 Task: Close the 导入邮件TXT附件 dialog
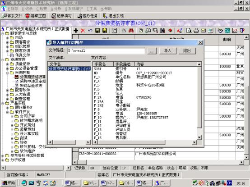200,42
